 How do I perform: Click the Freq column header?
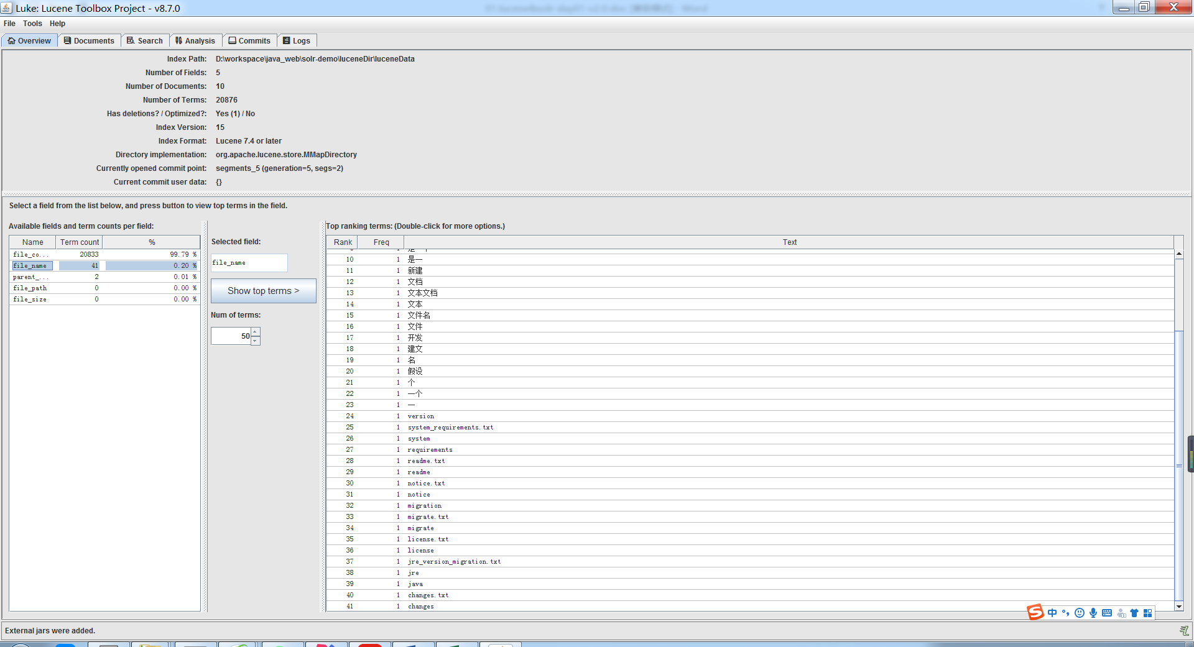pyautogui.click(x=381, y=242)
